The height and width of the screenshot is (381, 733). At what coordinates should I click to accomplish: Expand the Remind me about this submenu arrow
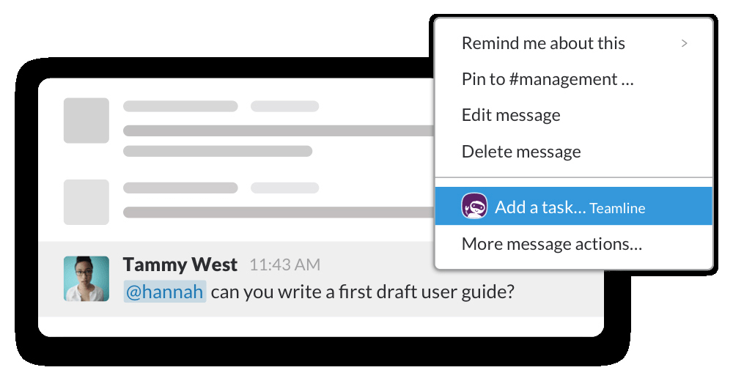tap(685, 43)
